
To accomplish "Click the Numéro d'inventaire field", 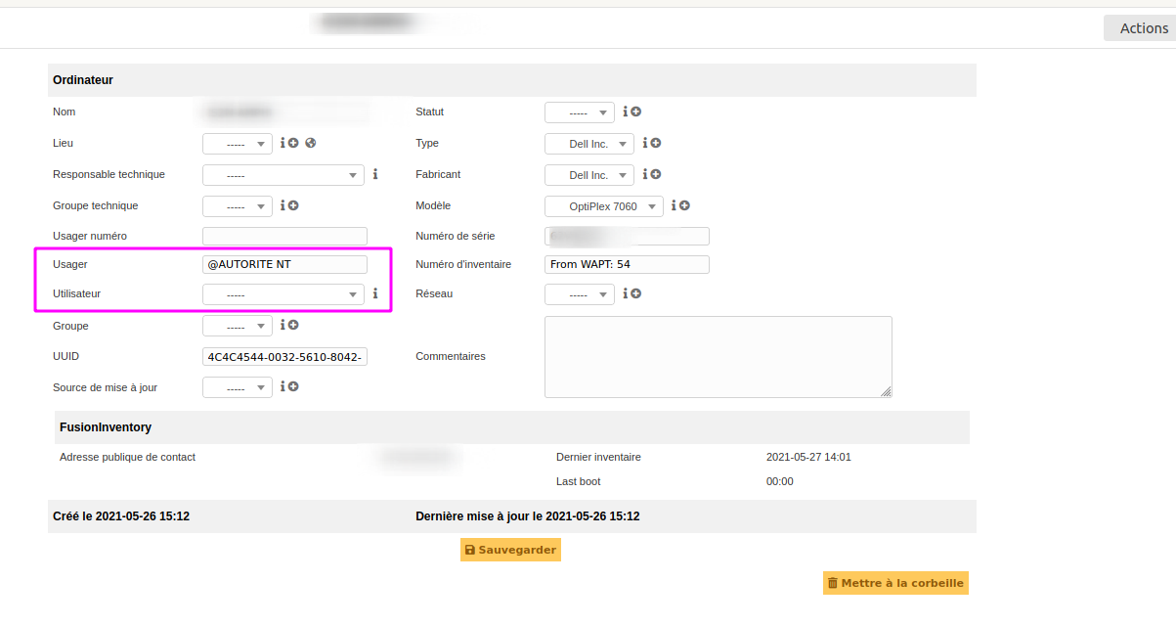I will tap(626, 264).
